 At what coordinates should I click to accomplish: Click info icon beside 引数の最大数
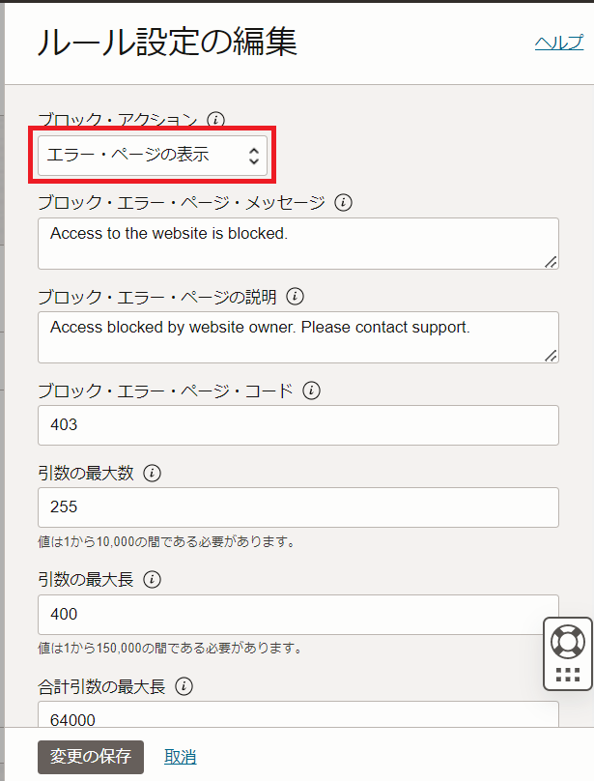(153, 474)
